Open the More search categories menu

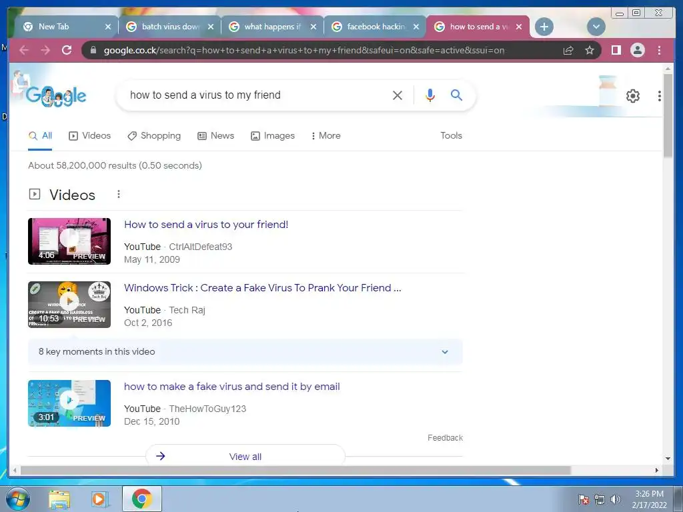click(x=325, y=135)
